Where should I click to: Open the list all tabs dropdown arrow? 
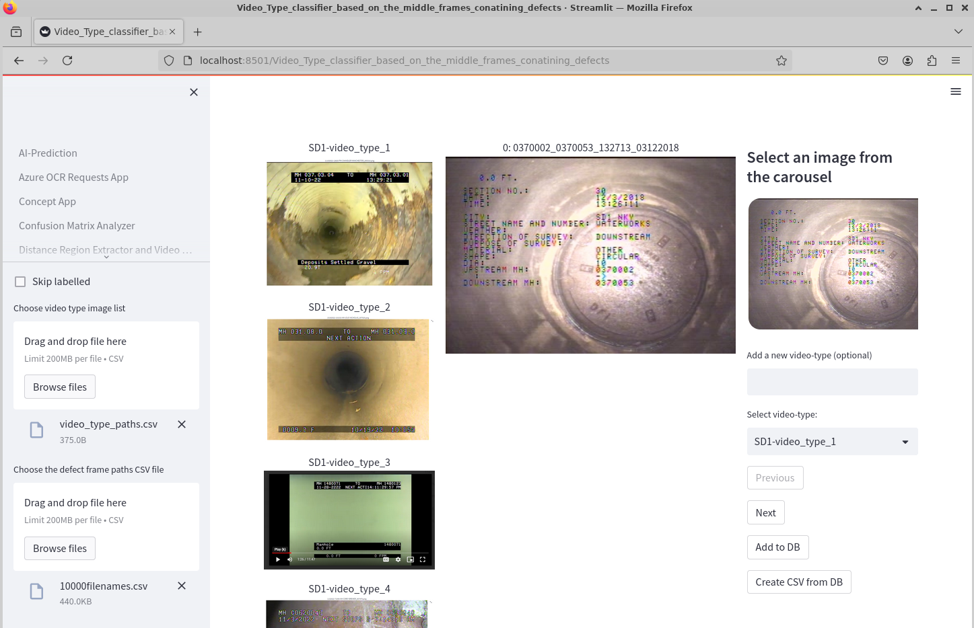click(x=958, y=32)
